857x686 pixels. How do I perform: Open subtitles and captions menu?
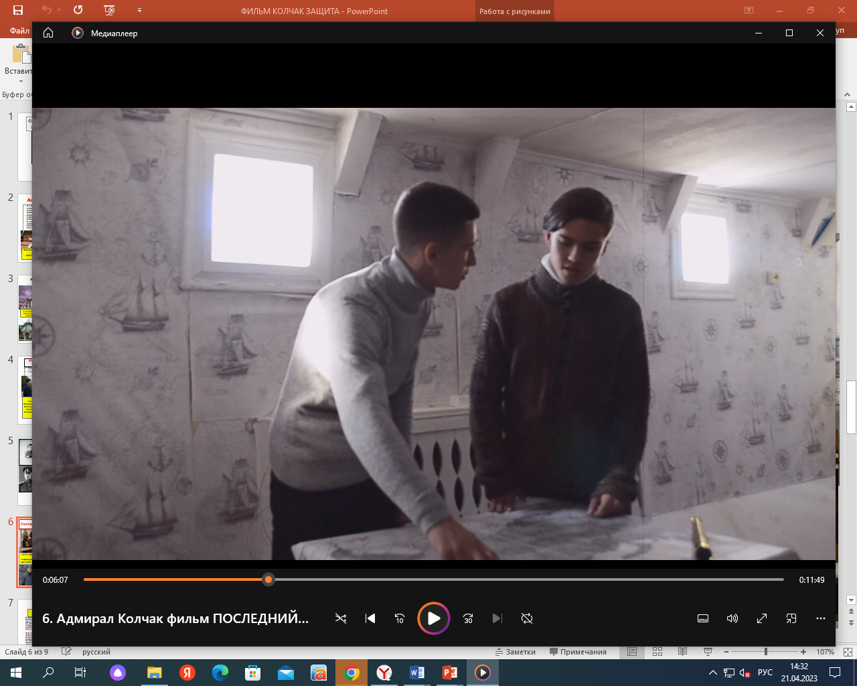pyautogui.click(x=703, y=618)
